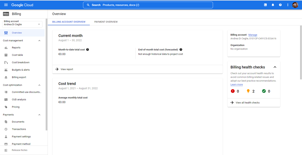Click the Manage billing account link
Image resolution: width=302 pixels, height=155 pixels.
point(253,35)
